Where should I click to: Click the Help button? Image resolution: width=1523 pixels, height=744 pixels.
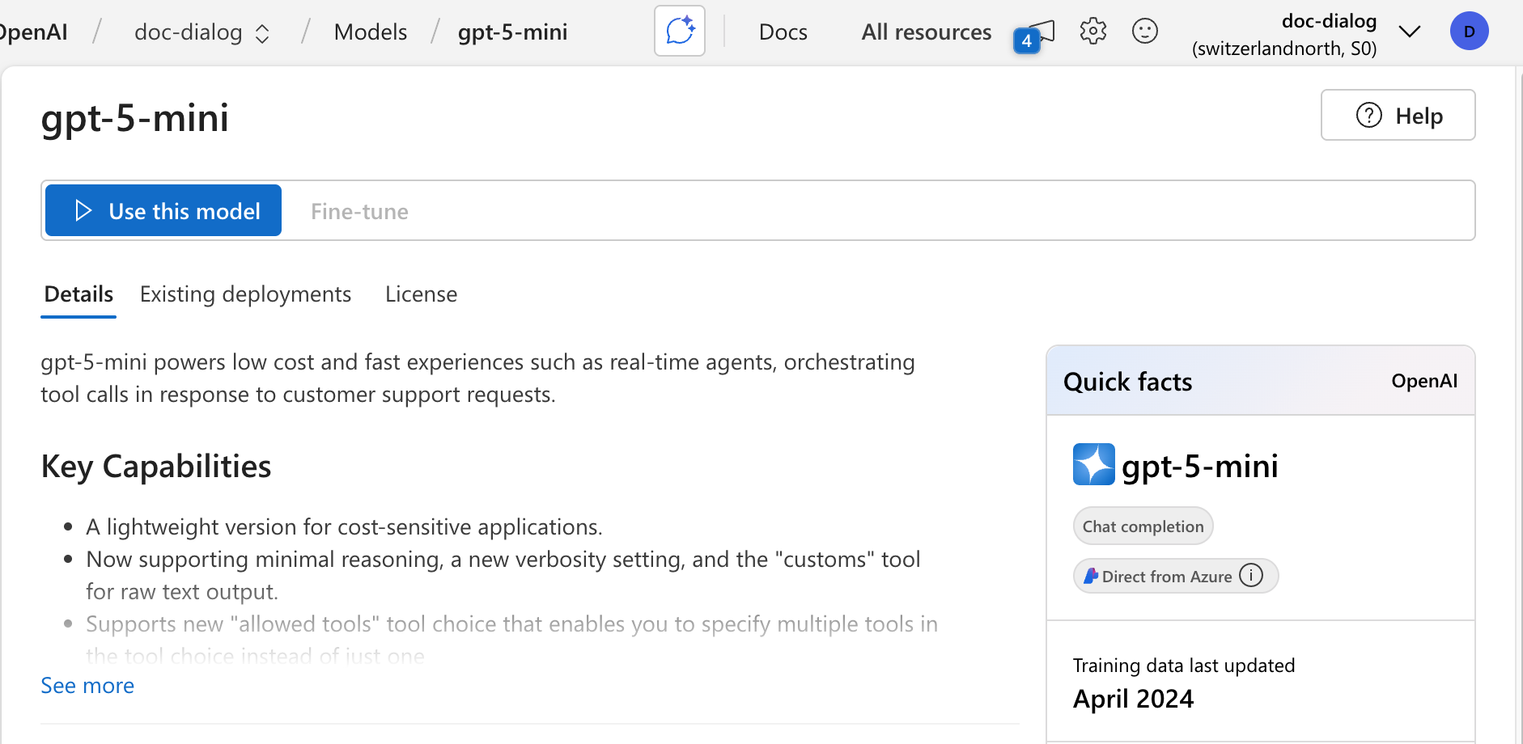pyautogui.click(x=1398, y=115)
